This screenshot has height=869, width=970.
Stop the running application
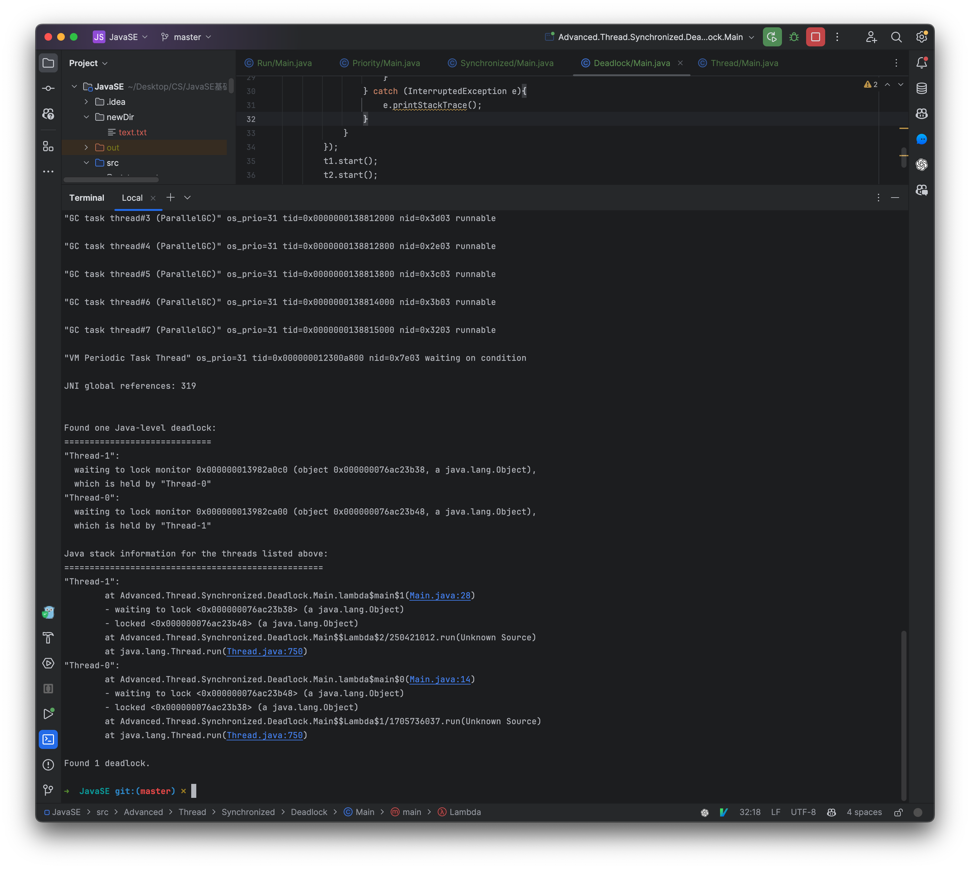point(815,37)
